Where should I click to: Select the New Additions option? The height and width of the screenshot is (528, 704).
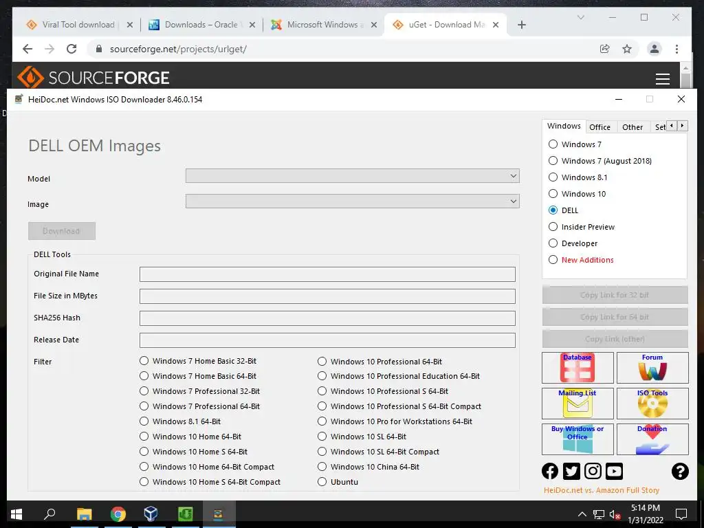pos(582,259)
